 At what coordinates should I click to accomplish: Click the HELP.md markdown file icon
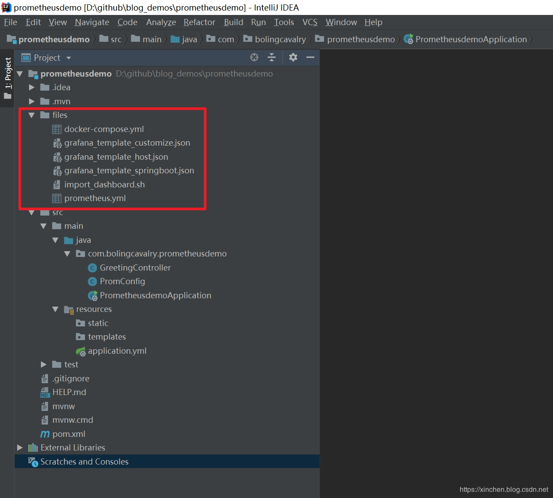[x=45, y=392]
